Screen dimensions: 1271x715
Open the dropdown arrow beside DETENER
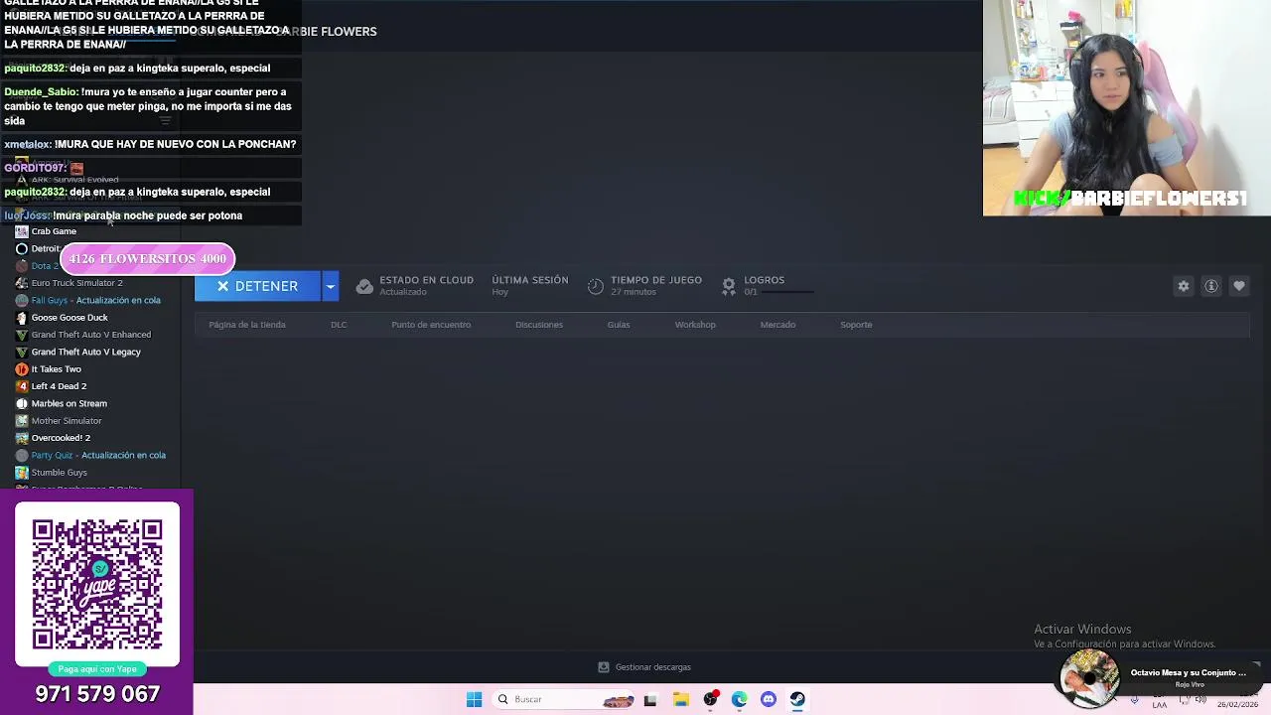pyautogui.click(x=331, y=286)
